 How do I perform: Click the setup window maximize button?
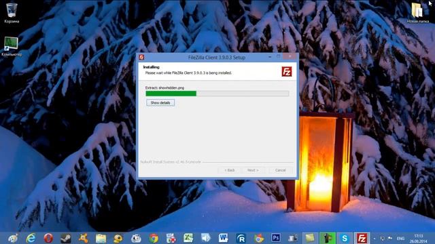click(279, 56)
